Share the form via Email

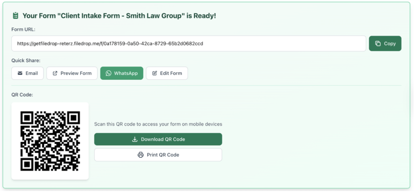pyautogui.click(x=27, y=73)
